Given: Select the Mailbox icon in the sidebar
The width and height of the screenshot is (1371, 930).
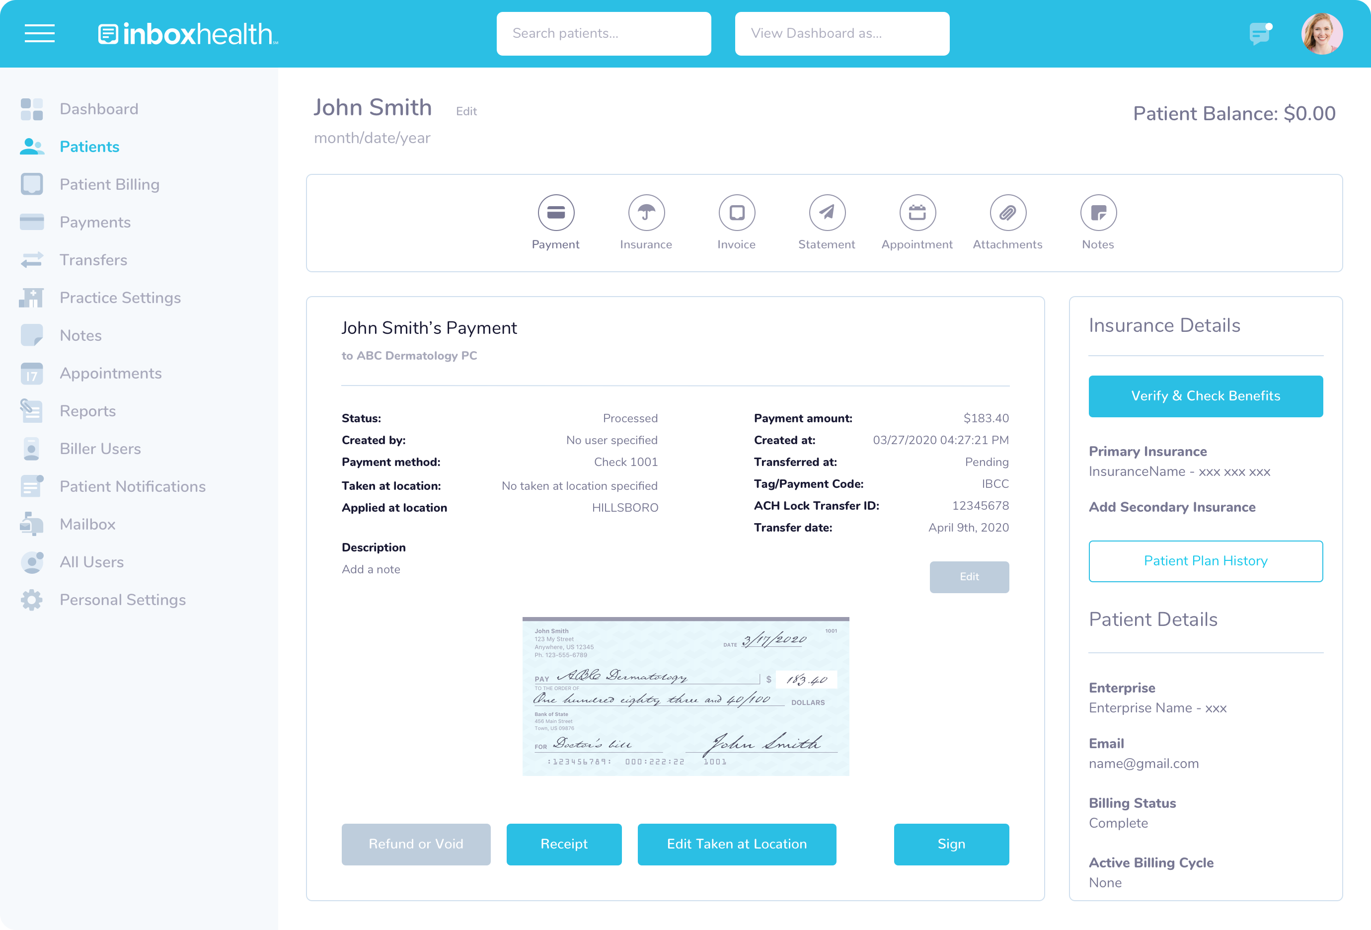Looking at the screenshot, I should tap(32, 524).
